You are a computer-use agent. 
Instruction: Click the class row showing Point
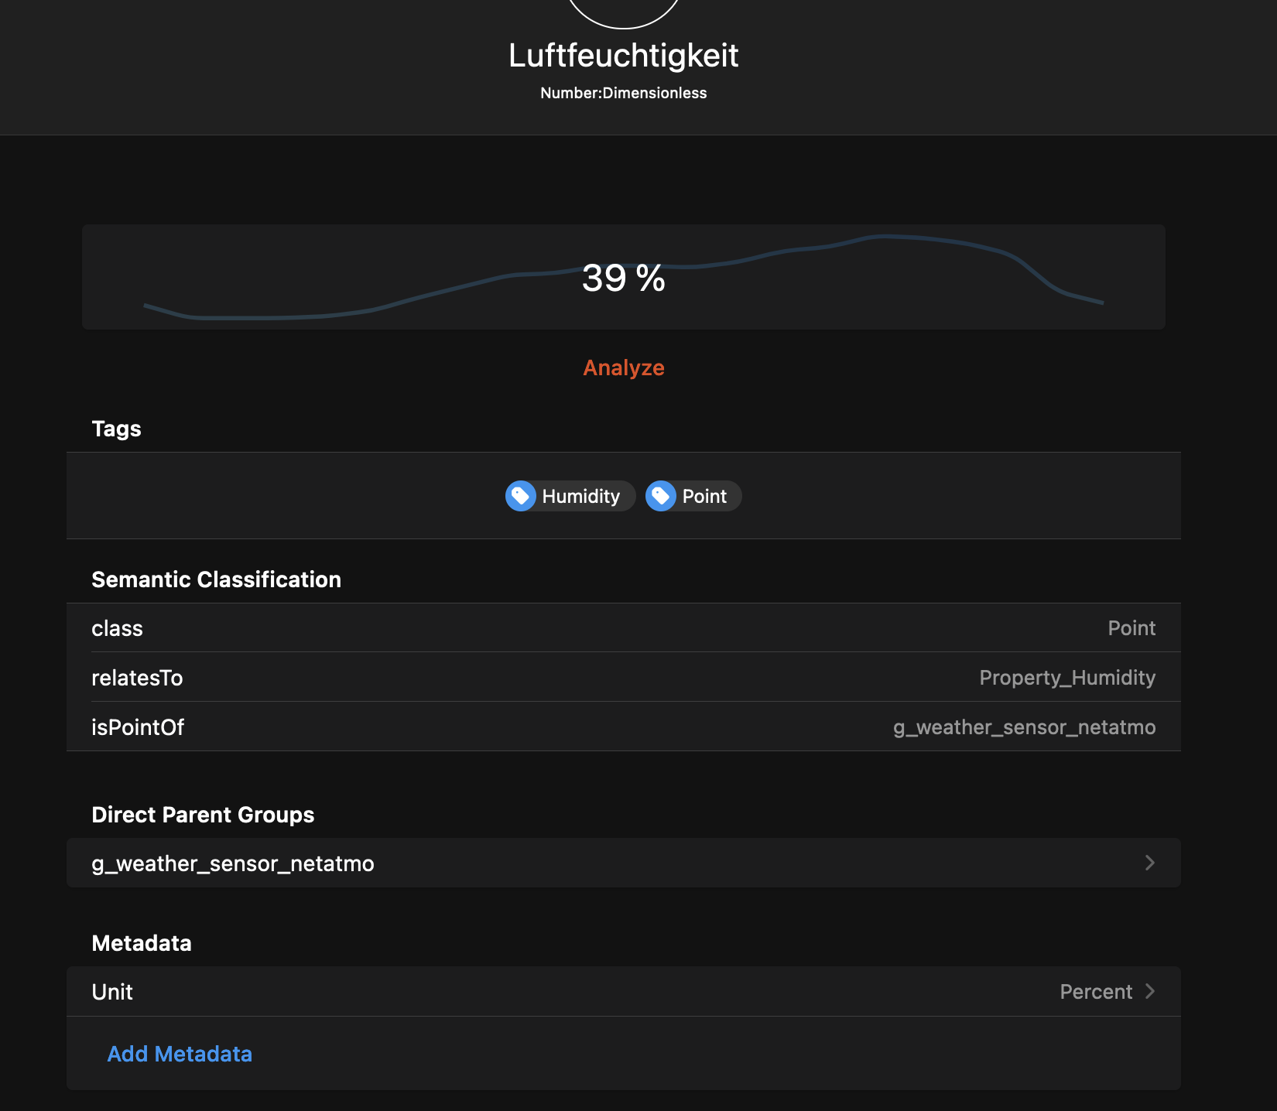[624, 627]
